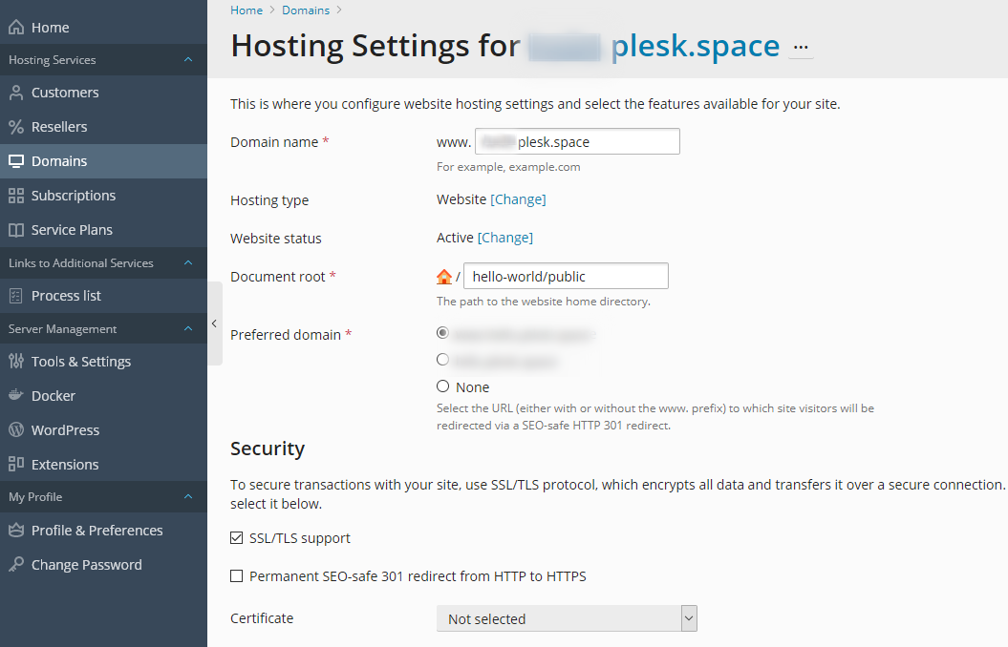Collapse the Hosting Services section
Screen dimensions: 1008x647
tap(188, 60)
